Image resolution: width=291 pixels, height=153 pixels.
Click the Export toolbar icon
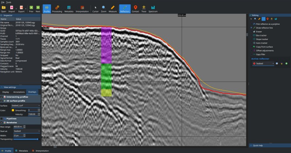click(x=21, y=9)
